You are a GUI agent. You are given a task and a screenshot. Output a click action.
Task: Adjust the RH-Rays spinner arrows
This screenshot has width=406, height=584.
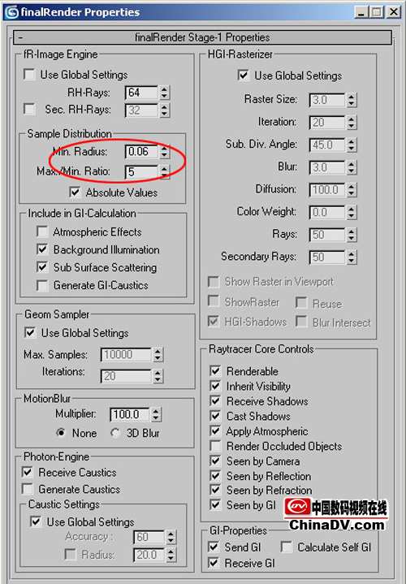tap(164, 93)
